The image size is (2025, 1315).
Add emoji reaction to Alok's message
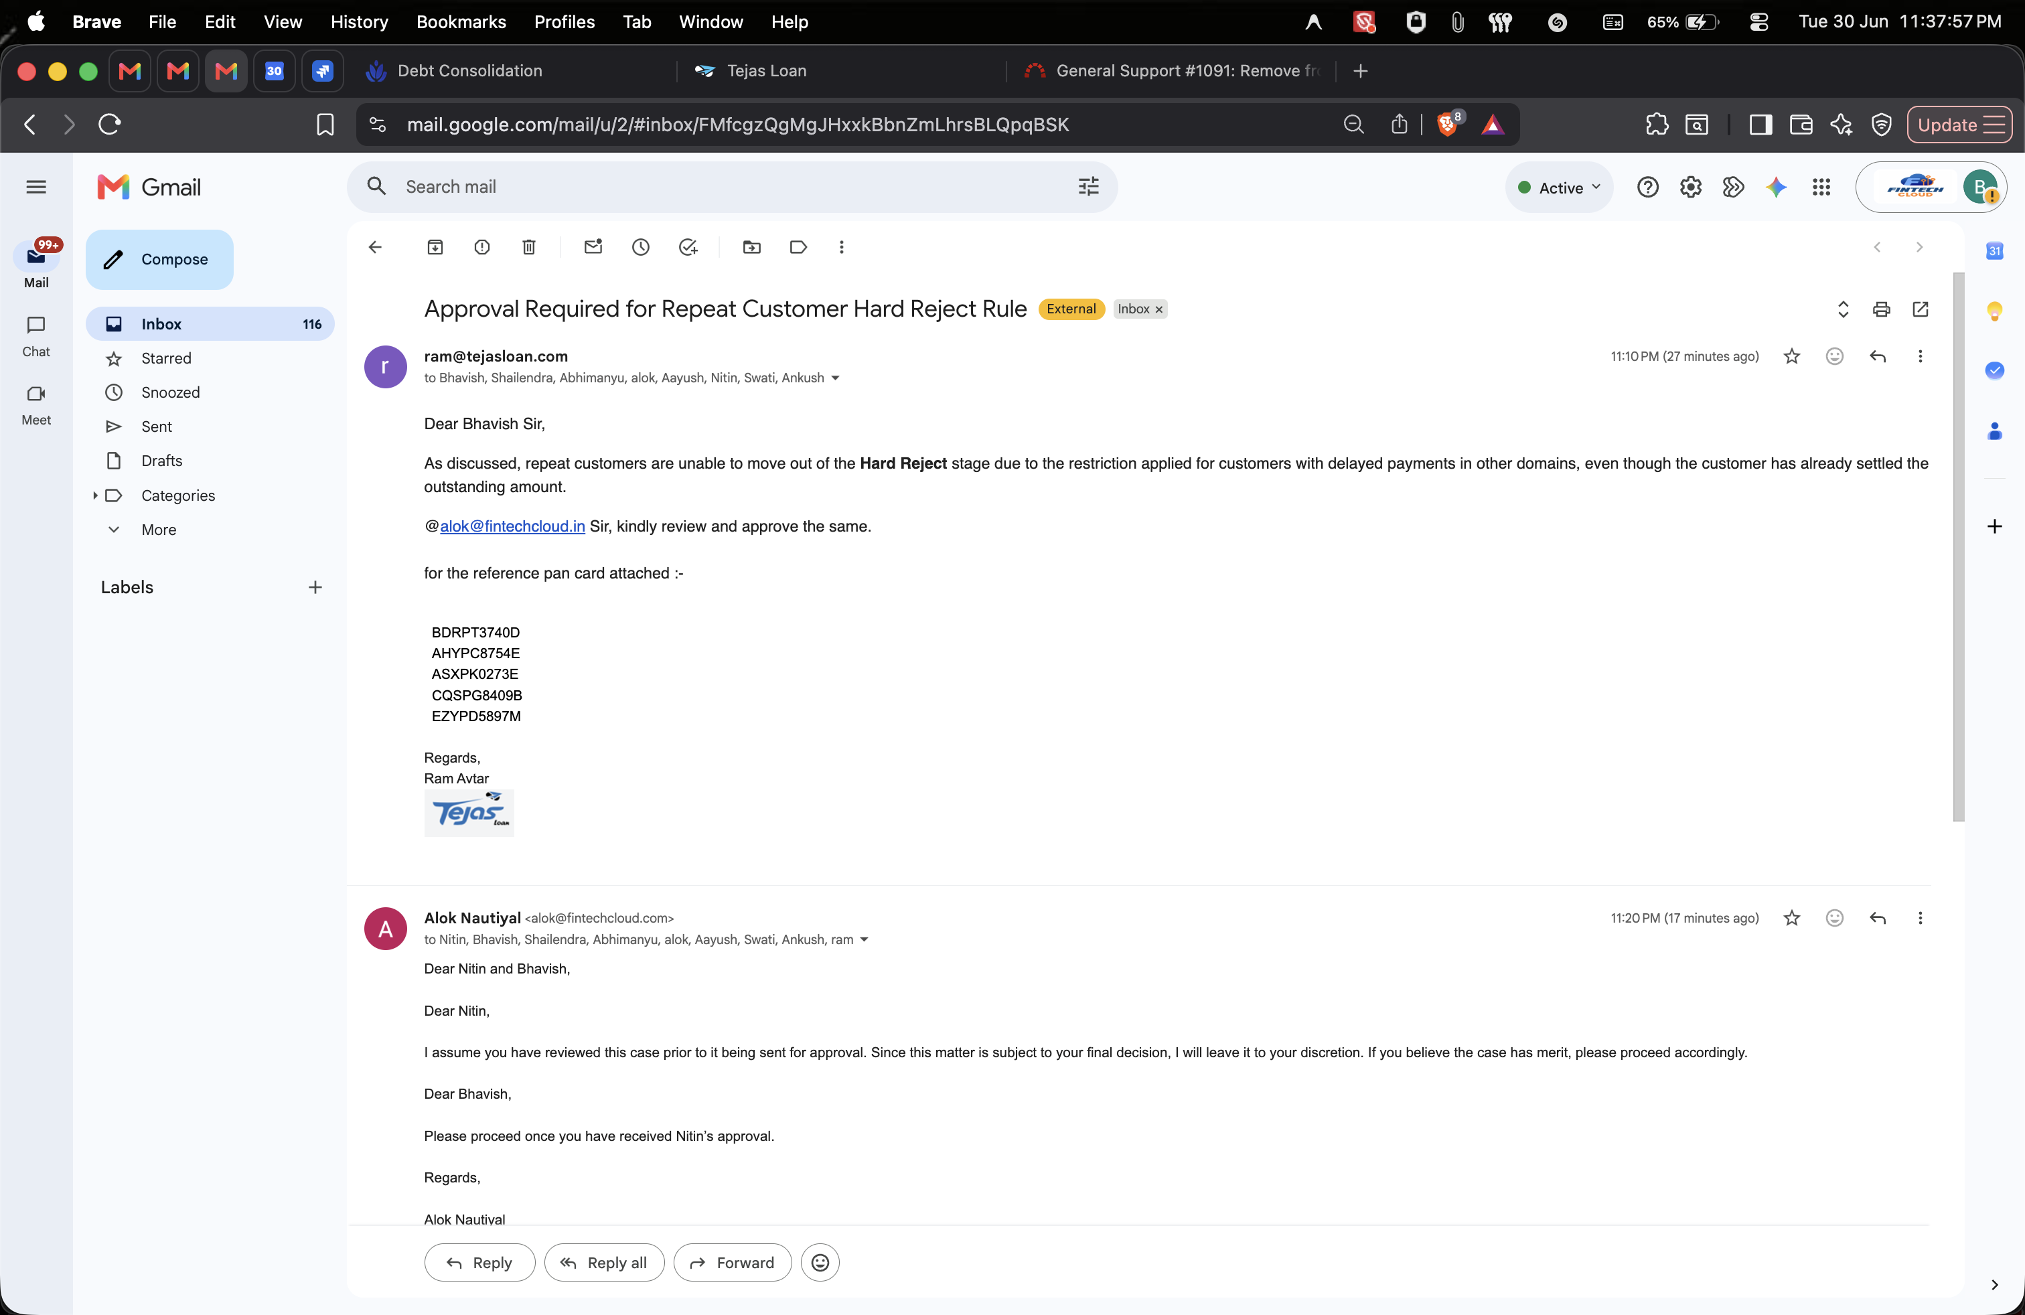pos(1834,918)
